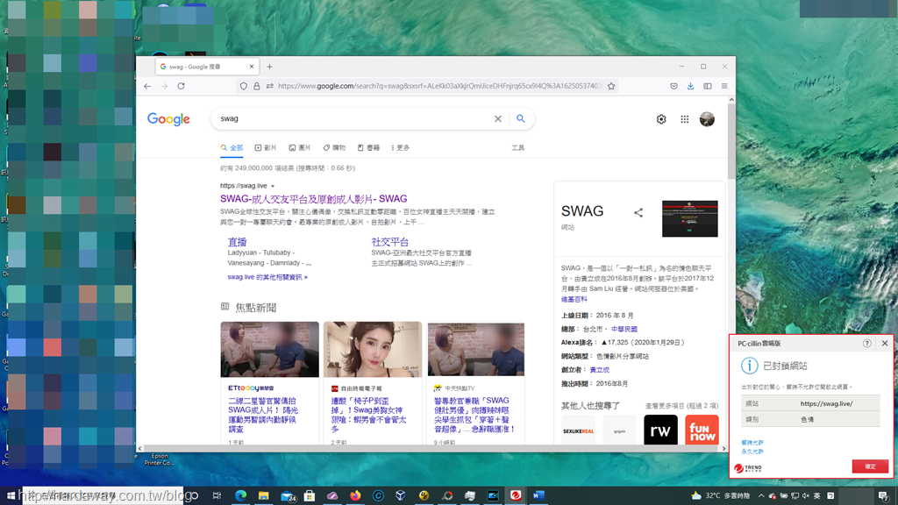Open the Firefox downloads panel

691,86
